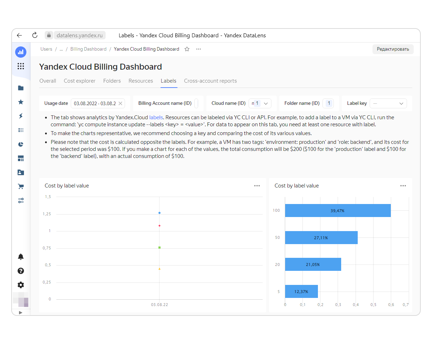This screenshot has width=432, height=344.
Task: Expand the Label key dropdown
Action: 388,103
